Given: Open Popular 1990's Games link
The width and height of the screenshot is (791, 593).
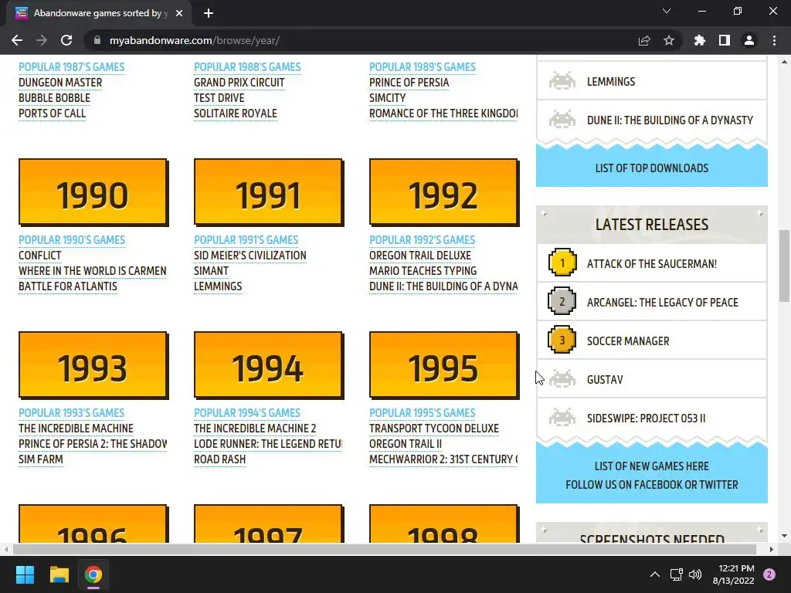Looking at the screenshot, I should tap(72, 240).
